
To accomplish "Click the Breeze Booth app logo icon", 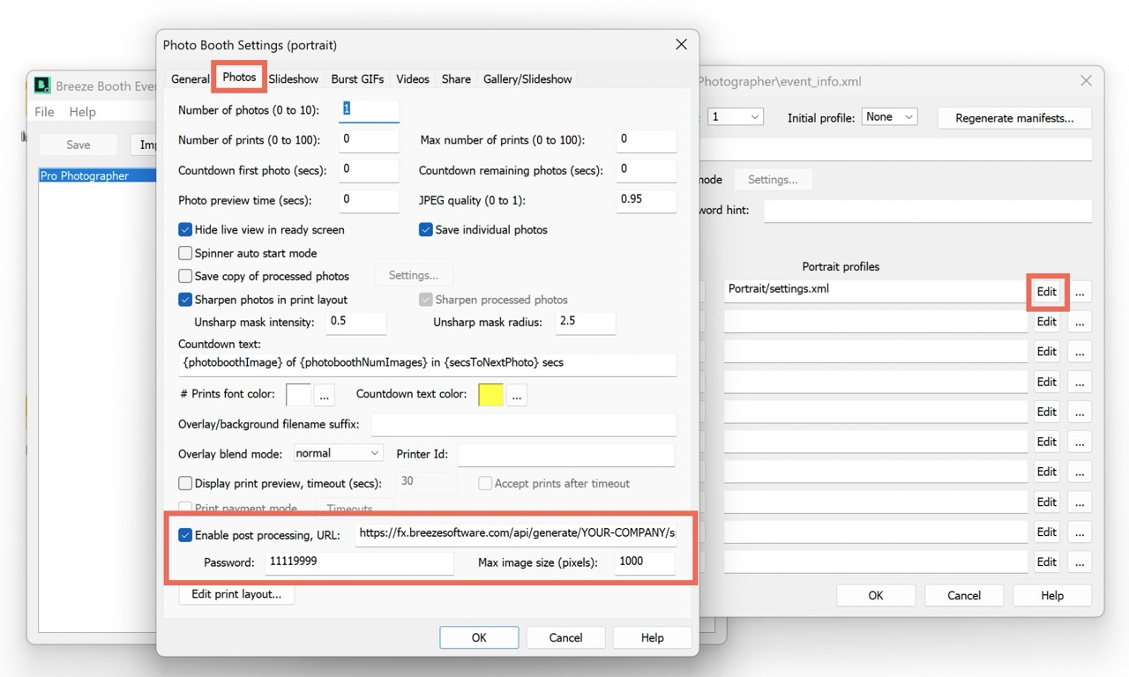I will 42,86.
